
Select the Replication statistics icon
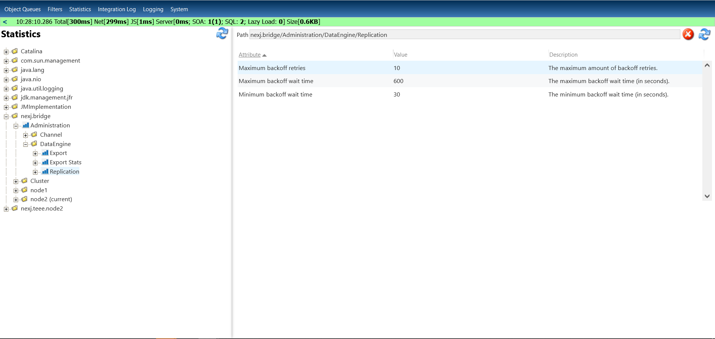[45, 171]
